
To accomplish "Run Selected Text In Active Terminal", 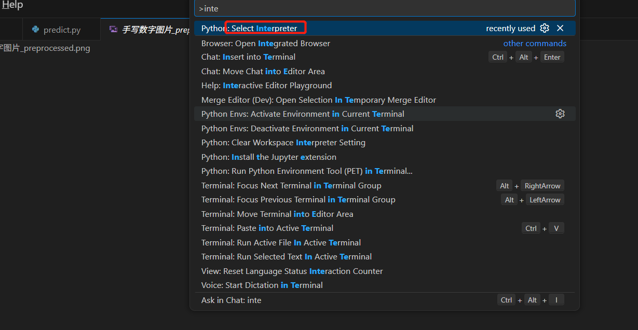I will pos(385,256).
